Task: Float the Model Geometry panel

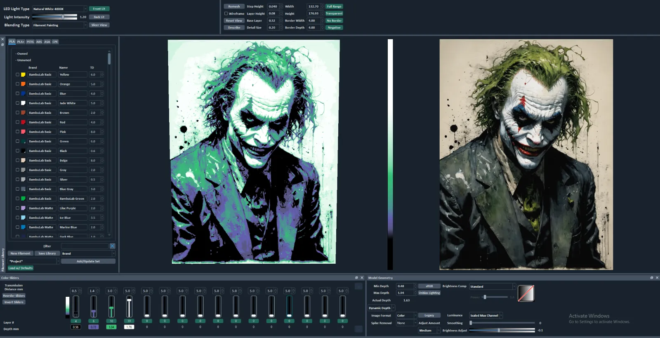Action: pos(652,278)
